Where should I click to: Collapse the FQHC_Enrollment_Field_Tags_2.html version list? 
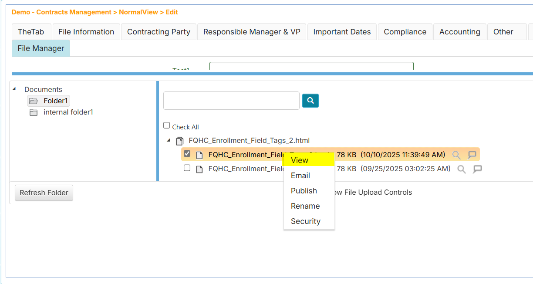[x=169, y=140]
